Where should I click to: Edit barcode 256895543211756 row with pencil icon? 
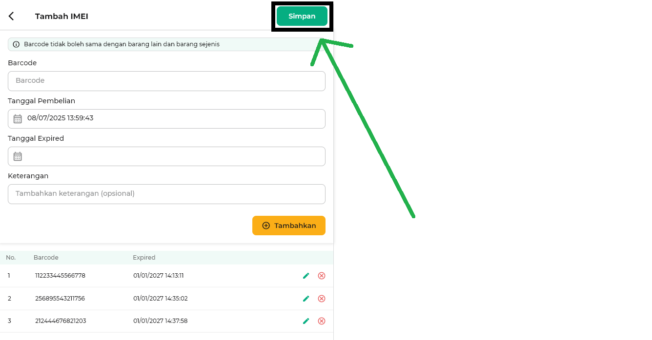[306, 299]
